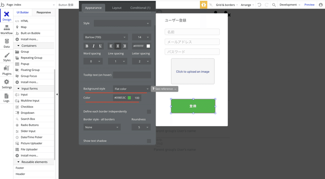Click the green 登録 button
This screenshot has width=325, height=179.
(x=193, y=106)
